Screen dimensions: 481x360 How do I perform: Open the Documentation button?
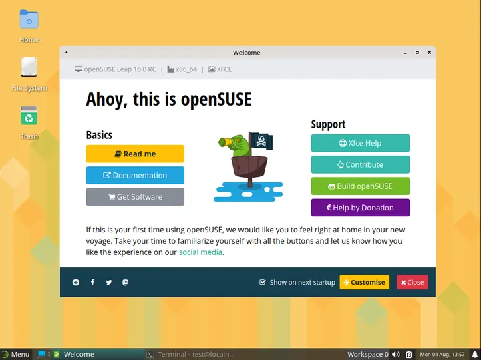[135, 176]
